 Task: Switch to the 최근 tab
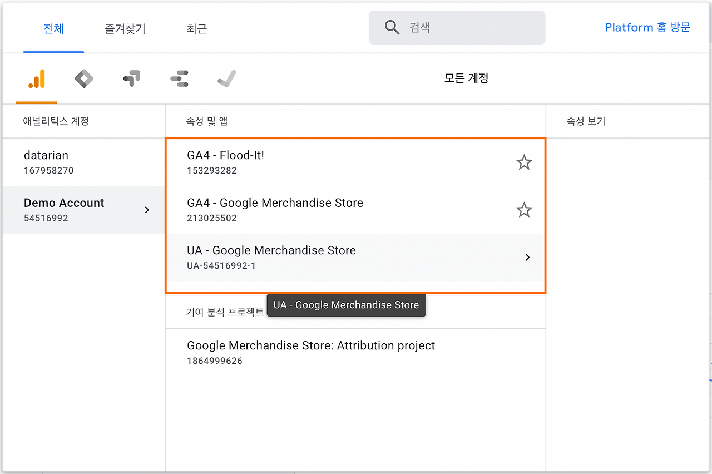pos(197,28)
